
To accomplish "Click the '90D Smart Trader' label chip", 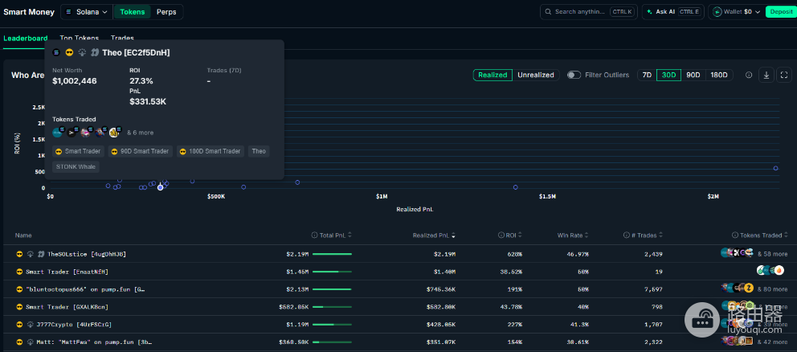I will 141,152.
